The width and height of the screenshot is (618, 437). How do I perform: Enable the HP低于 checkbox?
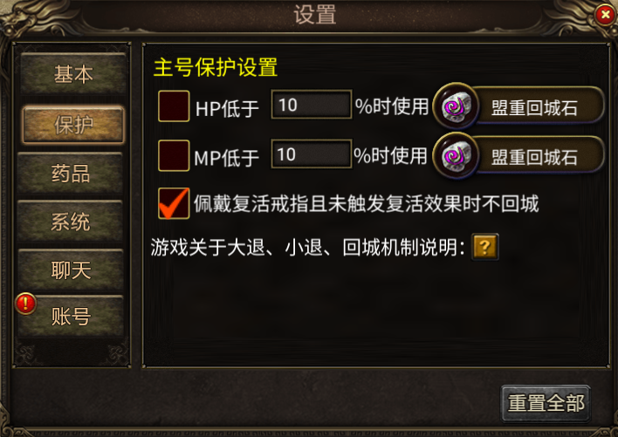tap(174, 106)
